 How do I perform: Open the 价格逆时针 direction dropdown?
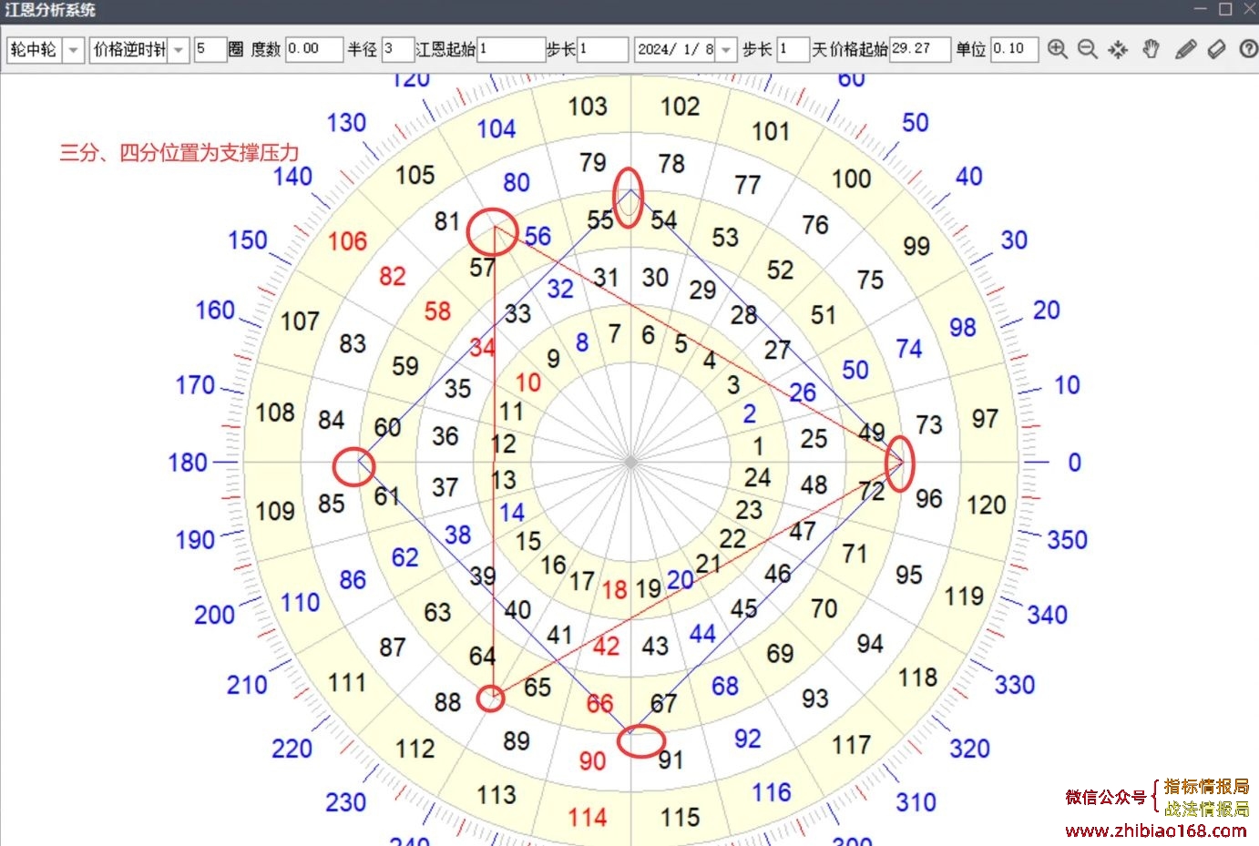click(179, 49)
